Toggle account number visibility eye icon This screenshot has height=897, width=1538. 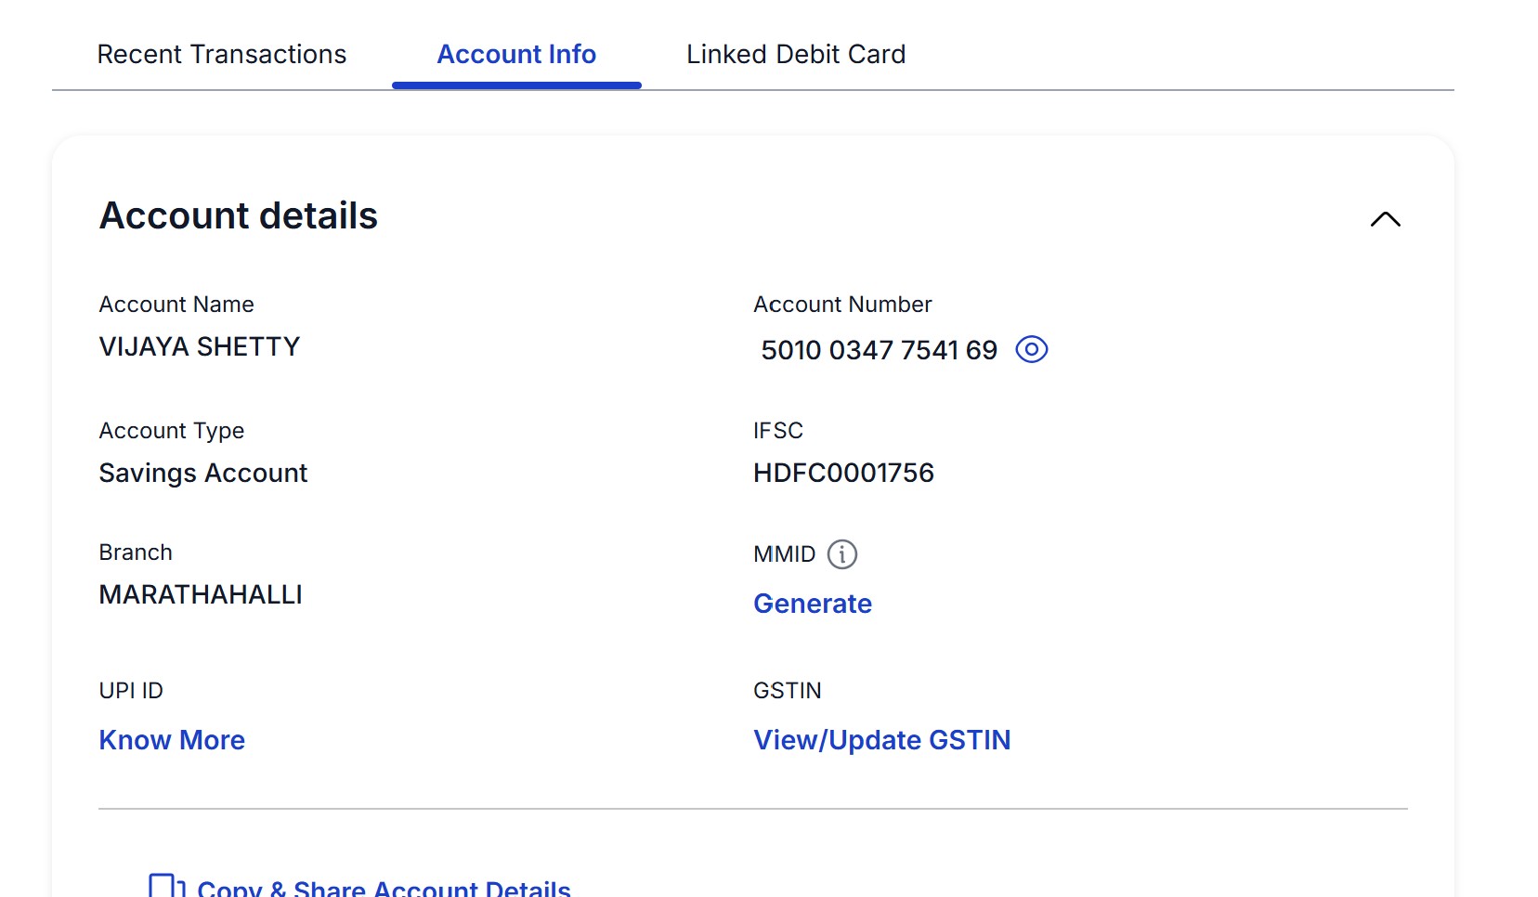click(1031, 349)
